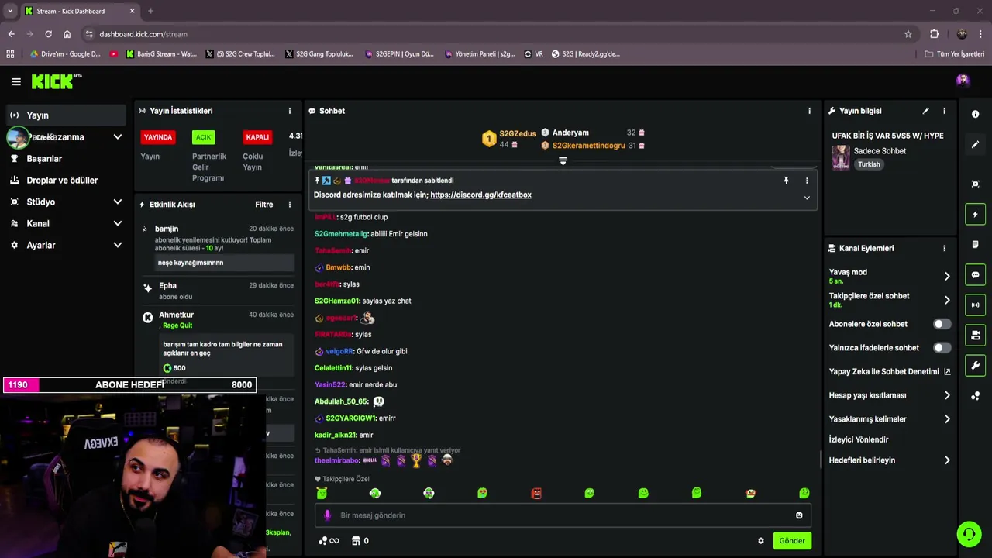Open Yayın in the left sidebar

(x=66, y=115)
